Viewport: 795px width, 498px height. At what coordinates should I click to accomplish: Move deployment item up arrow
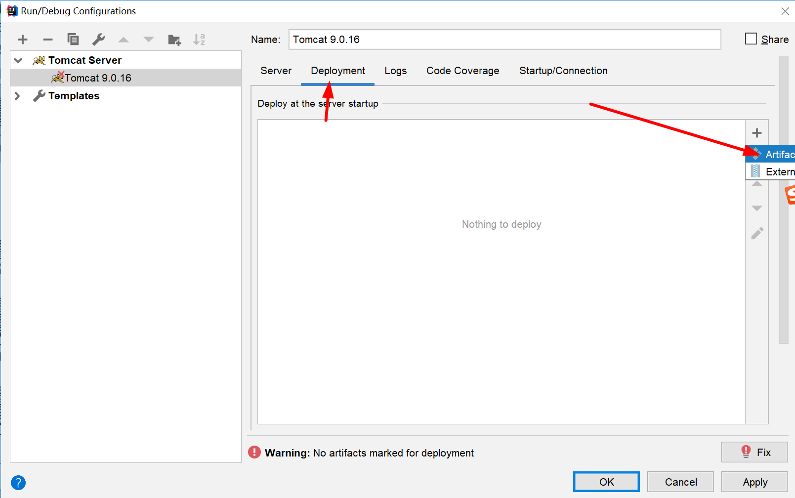tap(757, 184)
